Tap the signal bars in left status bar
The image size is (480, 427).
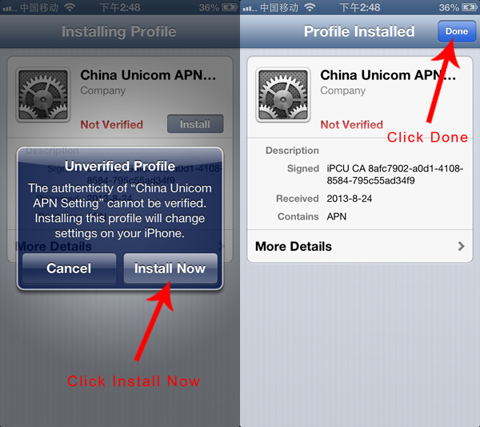(10, 8)
